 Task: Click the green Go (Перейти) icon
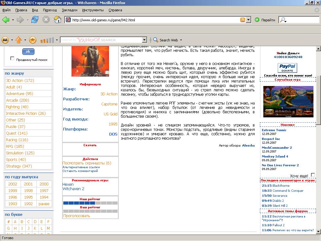(x=257, y=20)
